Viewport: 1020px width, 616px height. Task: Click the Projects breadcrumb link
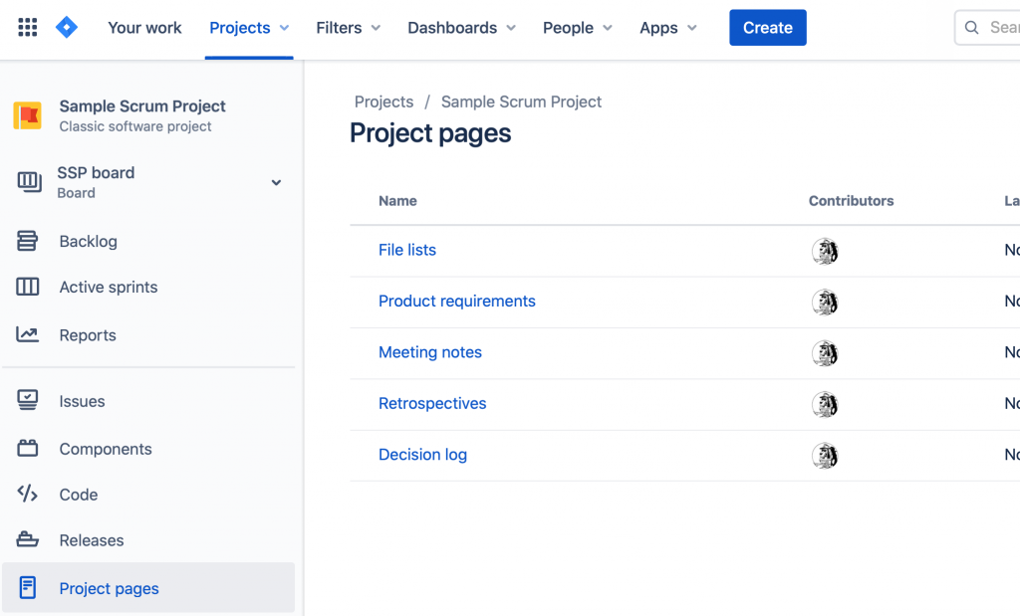pyautogui.click(x=383, y=103)
